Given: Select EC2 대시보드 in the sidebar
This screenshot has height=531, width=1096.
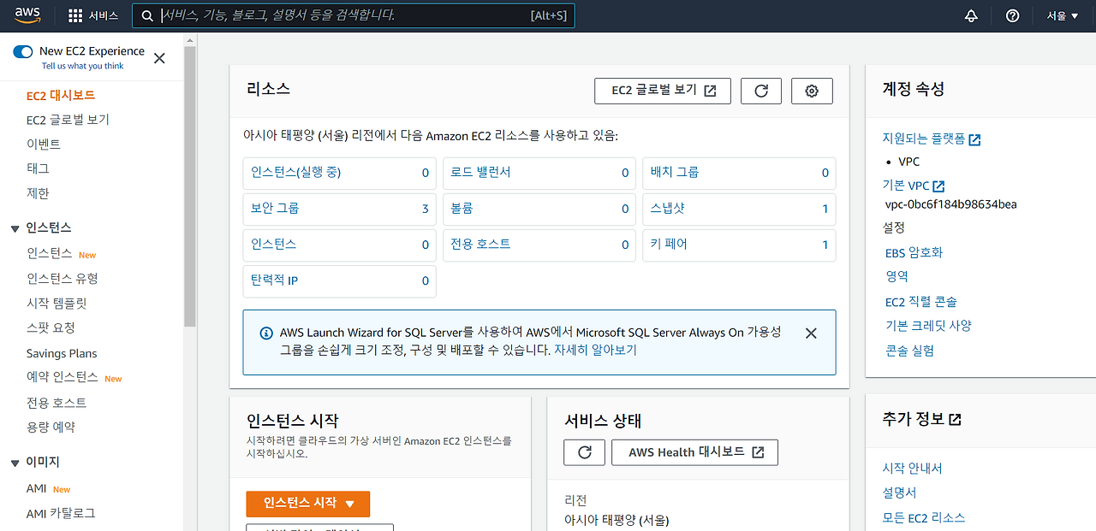Looking at the screenshot, I should (61, 96).
